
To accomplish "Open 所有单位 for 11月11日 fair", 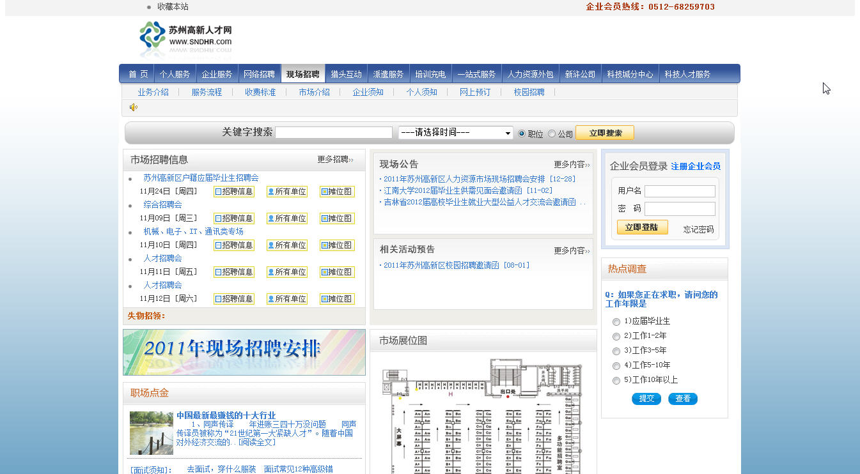I will click(287, 272).
